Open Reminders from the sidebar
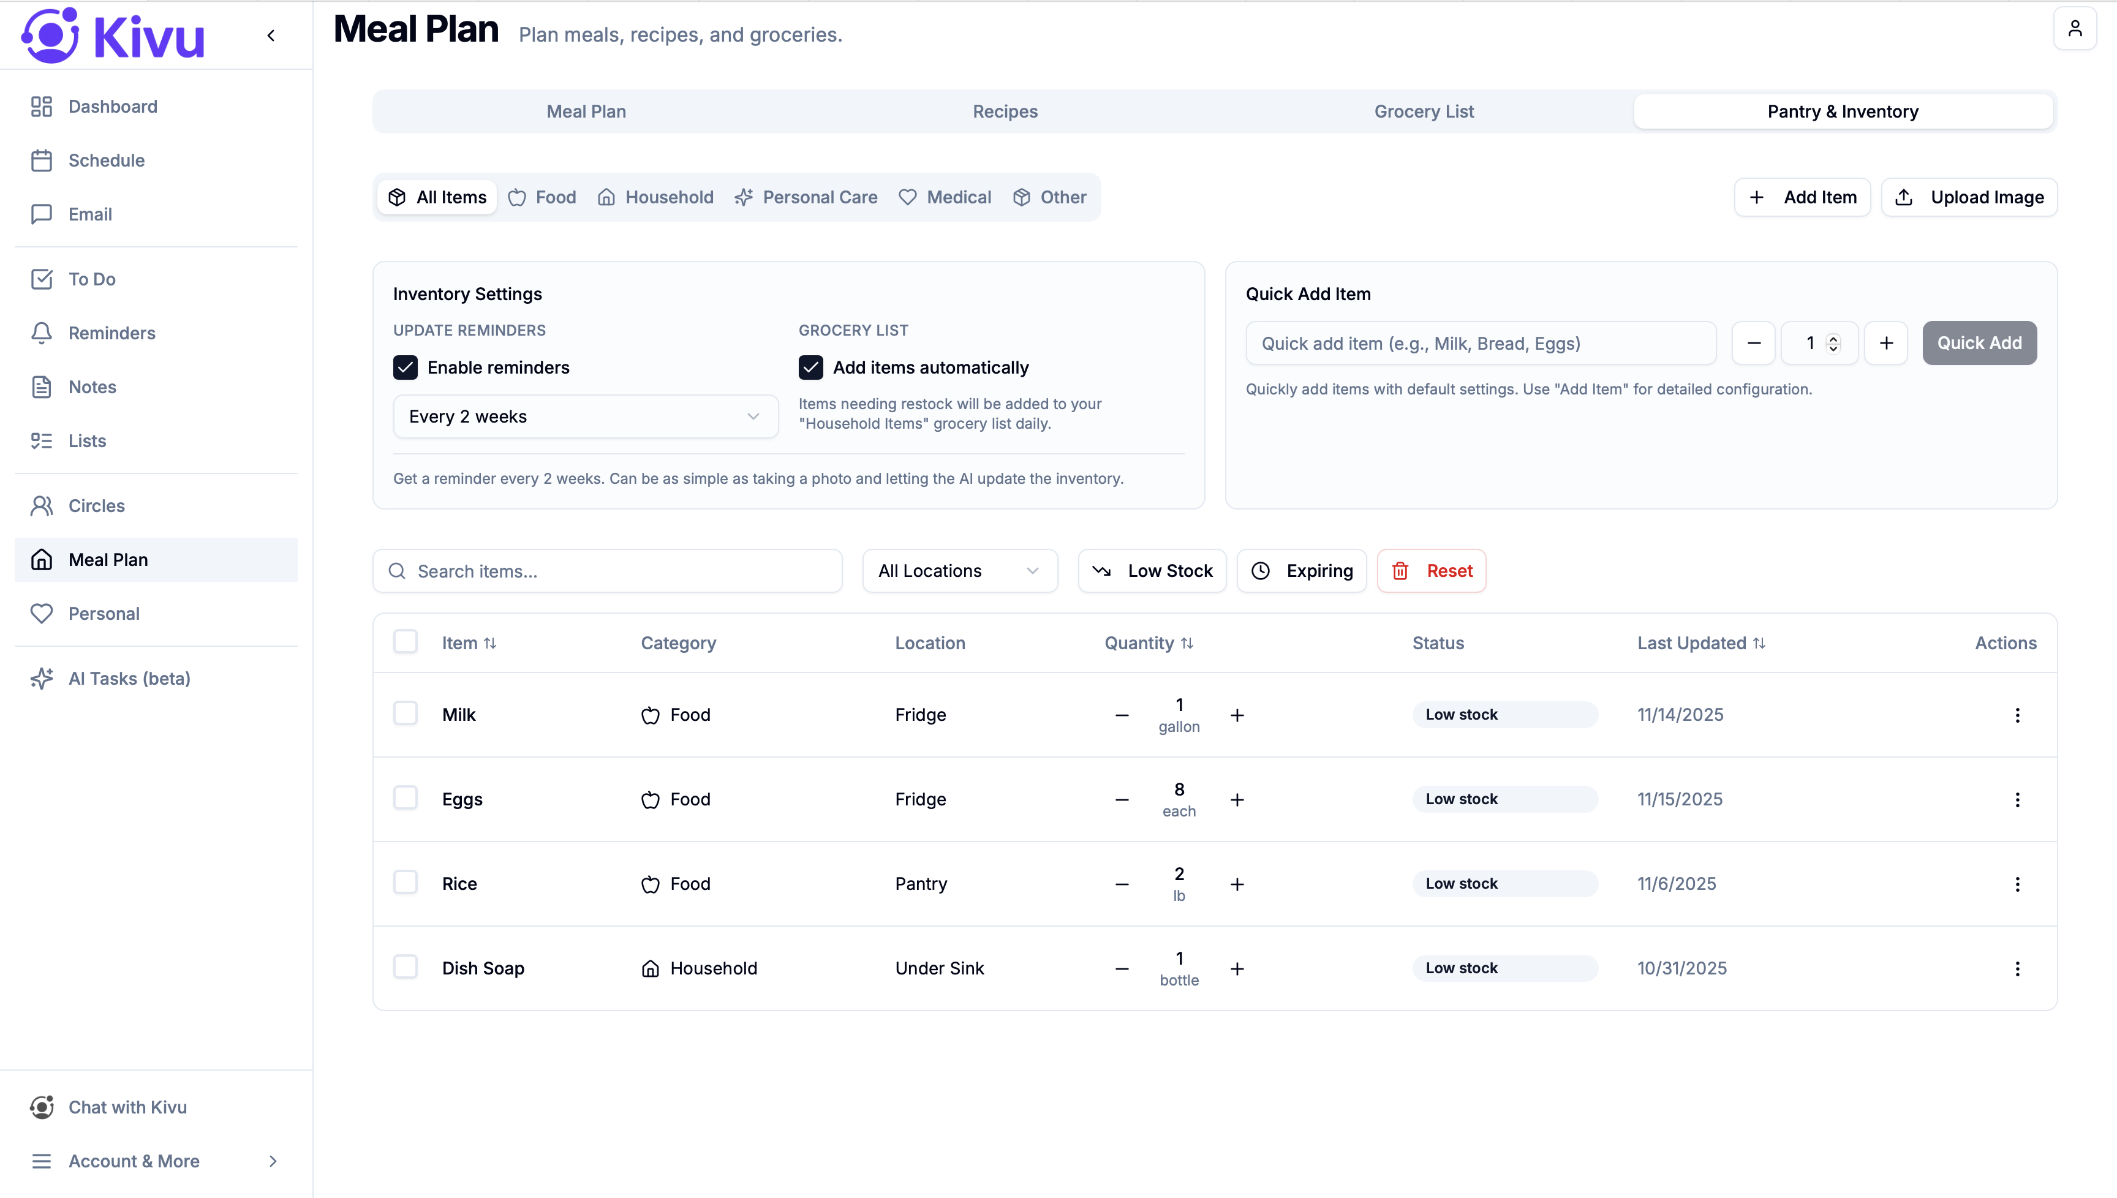2117x1198 pixels. click(x=111, y=333)
